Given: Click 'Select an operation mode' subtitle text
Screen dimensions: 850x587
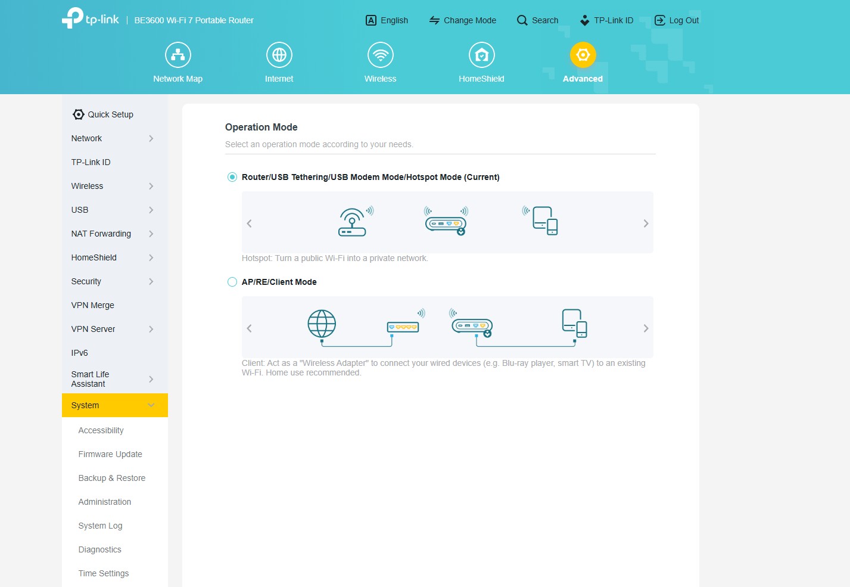Looking at the screenshot, I should pyautogui.click(x=319, y=144).
